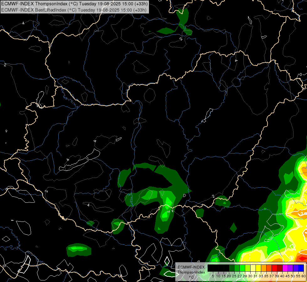Click the legend tick value '27'

[240, 276]
